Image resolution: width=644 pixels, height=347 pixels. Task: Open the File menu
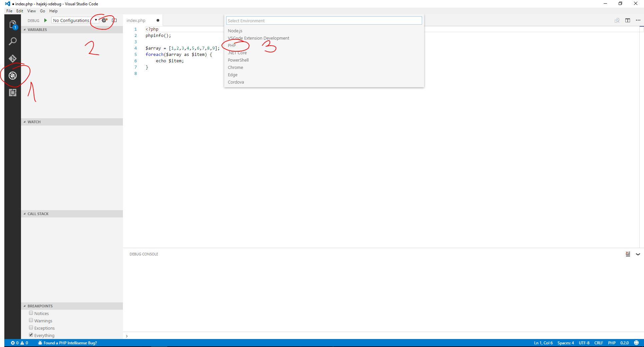(9, 11)
